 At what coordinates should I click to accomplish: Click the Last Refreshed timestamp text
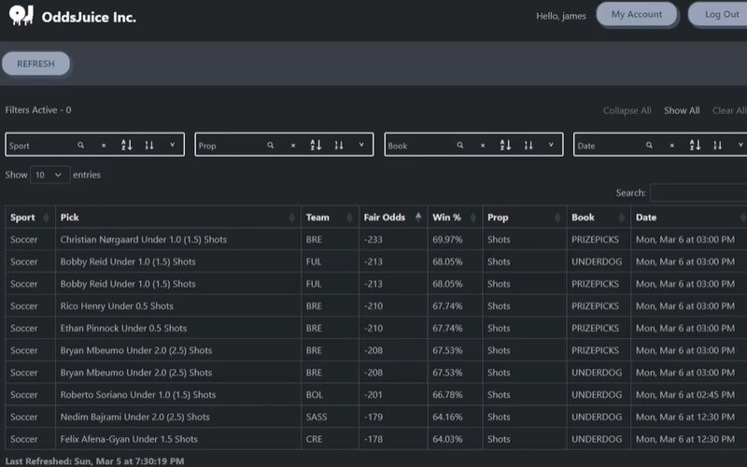pyautogui.click(x=94, y=460)
